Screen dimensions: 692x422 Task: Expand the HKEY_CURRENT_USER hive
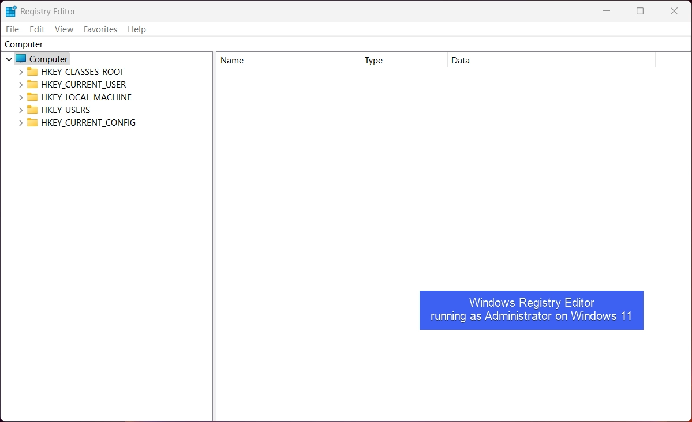coord(21,85)
